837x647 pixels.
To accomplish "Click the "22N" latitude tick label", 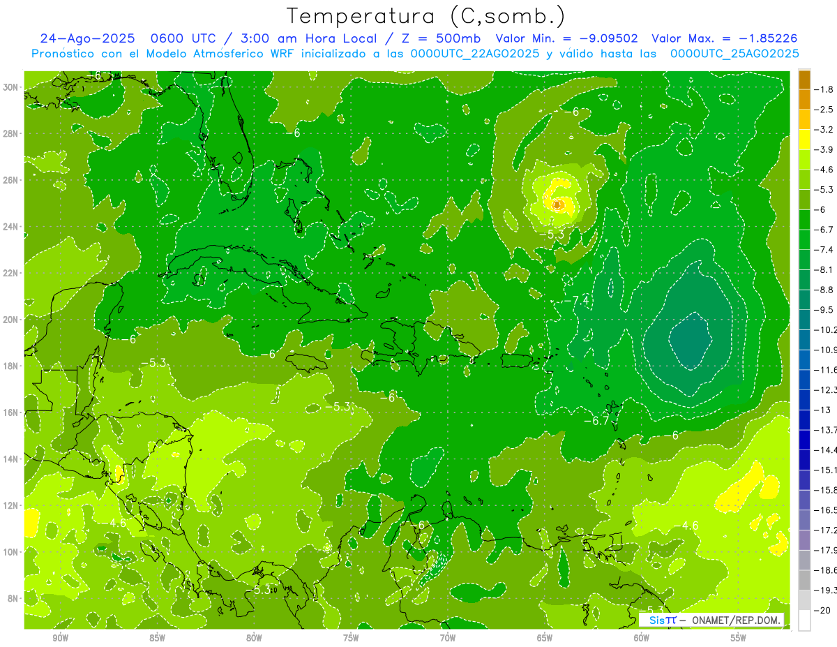I will point(12,273).
